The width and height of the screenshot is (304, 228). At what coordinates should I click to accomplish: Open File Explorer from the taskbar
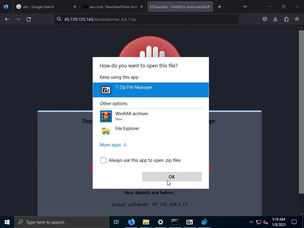[x=146, y=222]
